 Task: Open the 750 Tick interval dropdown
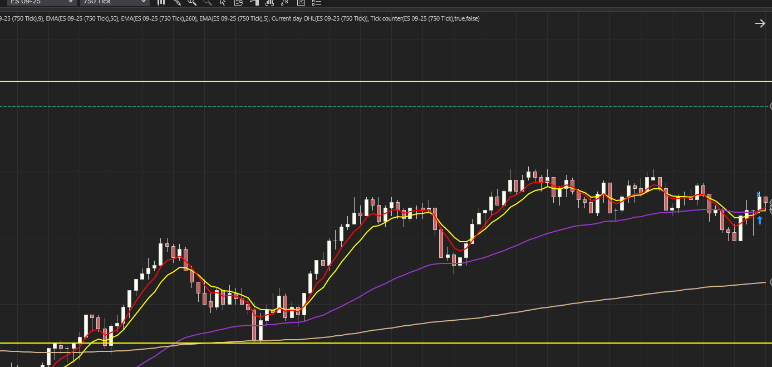point(115,2)
